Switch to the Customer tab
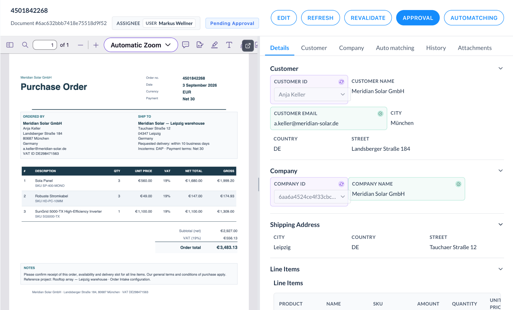 [314, 48]
